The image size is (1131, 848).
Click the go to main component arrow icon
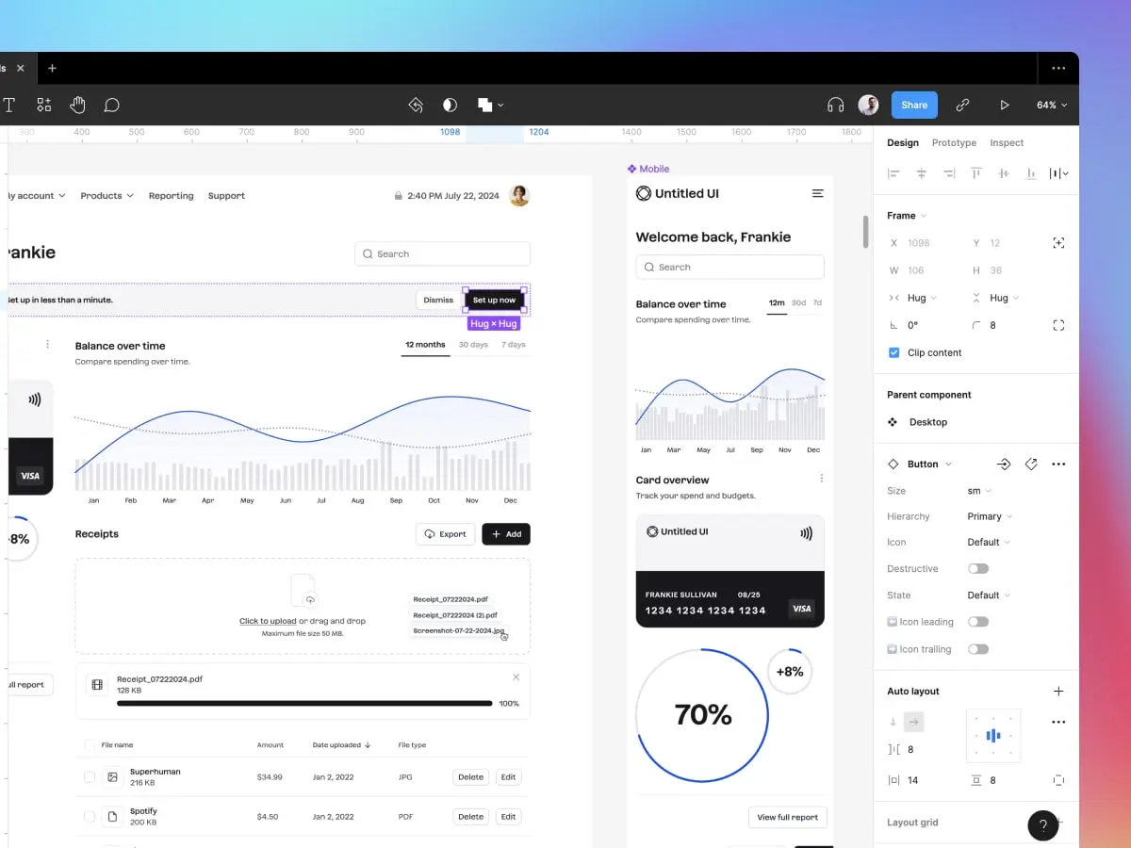point(1004,464)
